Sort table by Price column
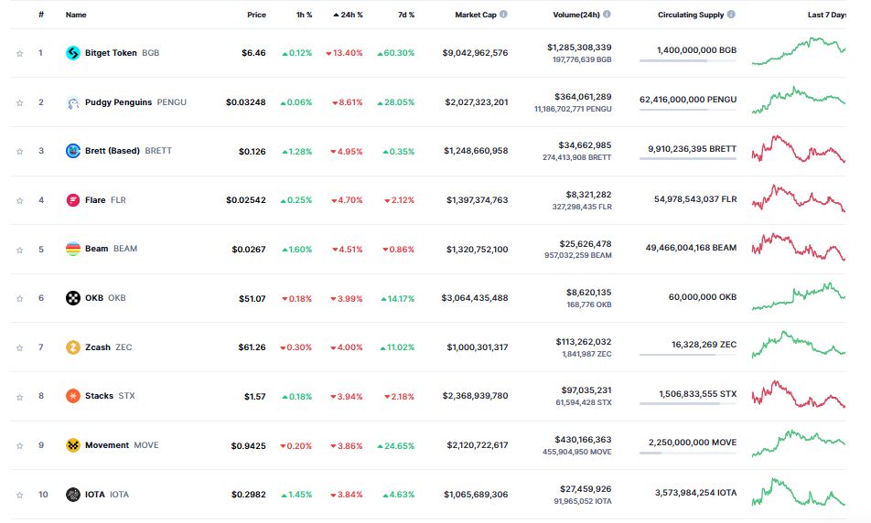 click(x=256, y=15)
